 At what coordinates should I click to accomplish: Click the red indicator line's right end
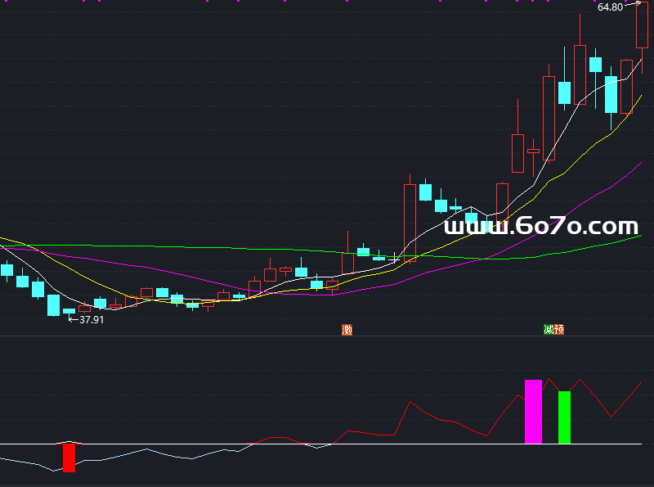[640, 382]
